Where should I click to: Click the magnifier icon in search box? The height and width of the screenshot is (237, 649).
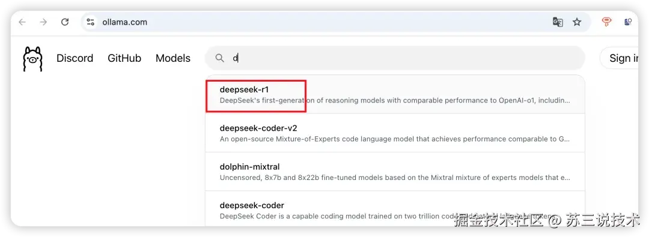point(220,58)
